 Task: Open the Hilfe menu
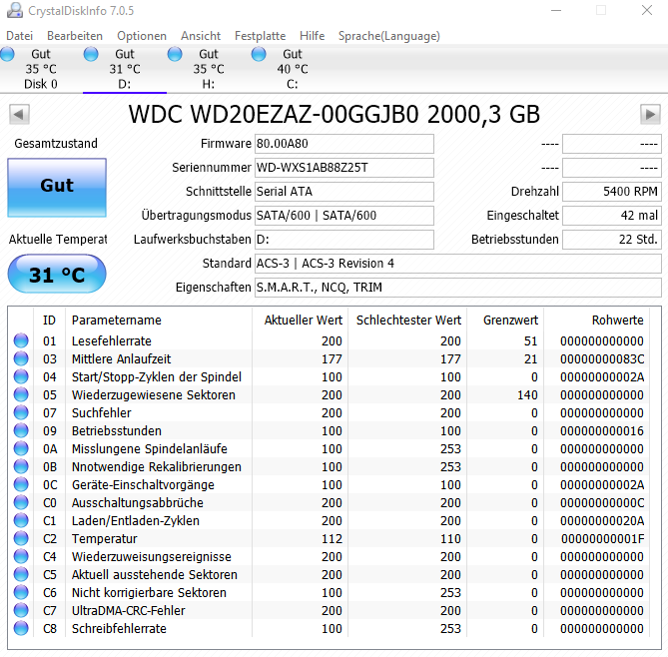312,36
